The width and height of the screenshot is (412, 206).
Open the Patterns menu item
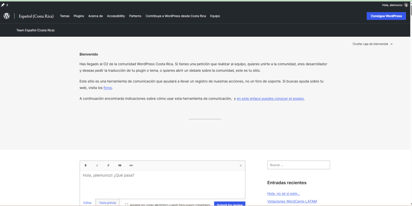135,16
